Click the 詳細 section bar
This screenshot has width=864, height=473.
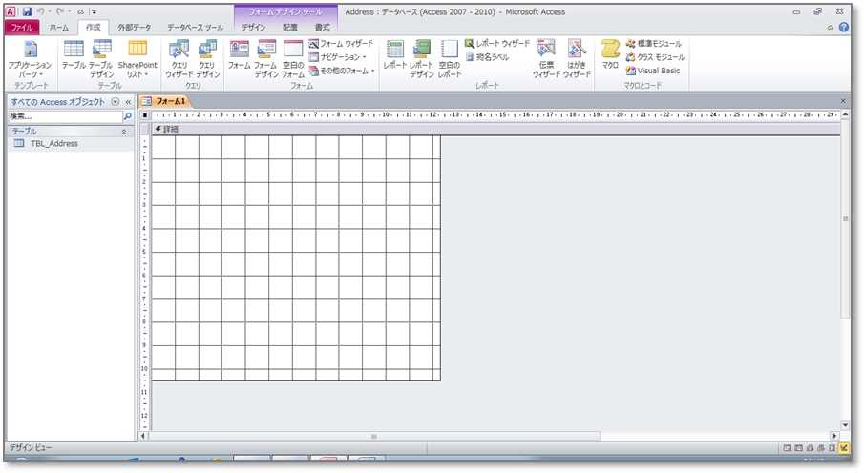click(495, 130)
